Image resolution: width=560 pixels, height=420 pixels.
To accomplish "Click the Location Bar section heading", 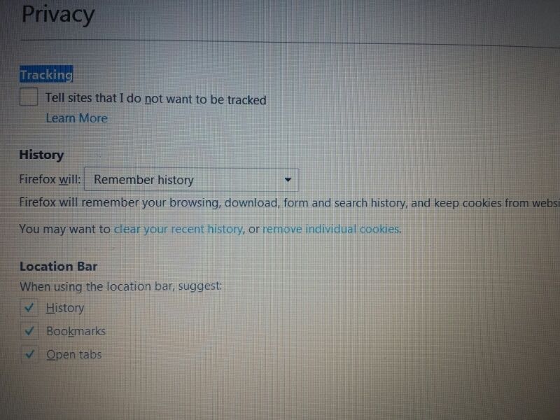I will (x=58, y=267).
